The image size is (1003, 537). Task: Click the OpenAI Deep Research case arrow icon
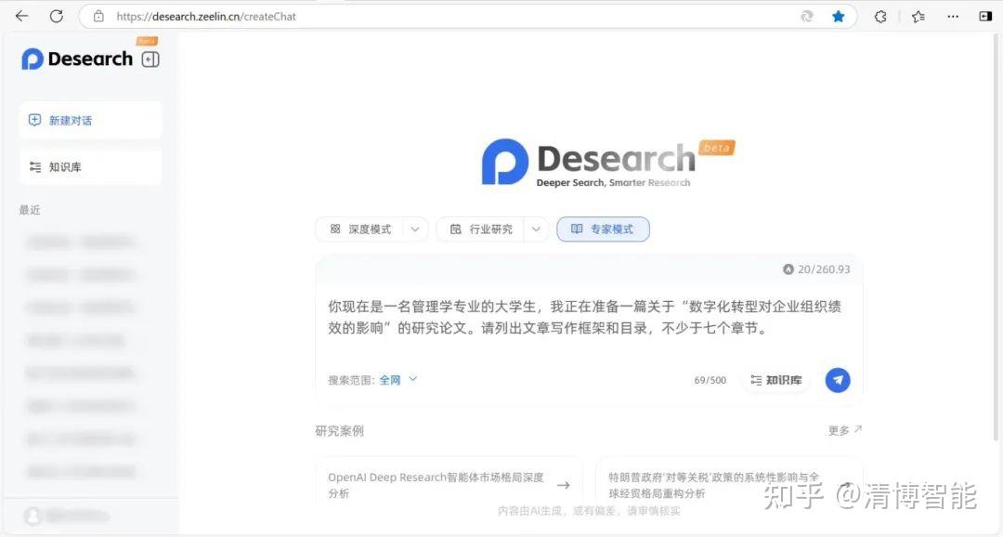(x=564, y=484)
